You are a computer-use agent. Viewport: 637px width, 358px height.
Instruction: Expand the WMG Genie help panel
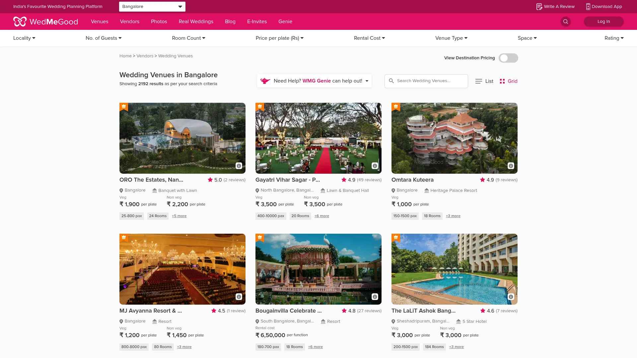click(x=367, y=81)
